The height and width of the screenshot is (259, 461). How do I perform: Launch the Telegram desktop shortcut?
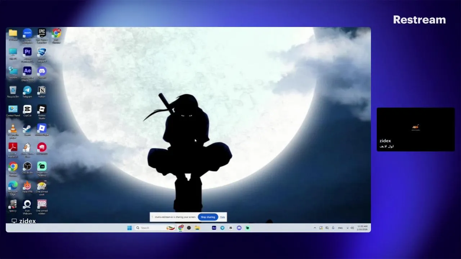[27, 92]
